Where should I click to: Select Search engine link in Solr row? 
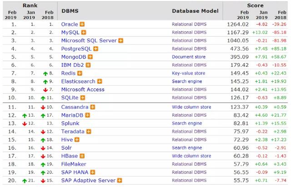tap(186, 148)
